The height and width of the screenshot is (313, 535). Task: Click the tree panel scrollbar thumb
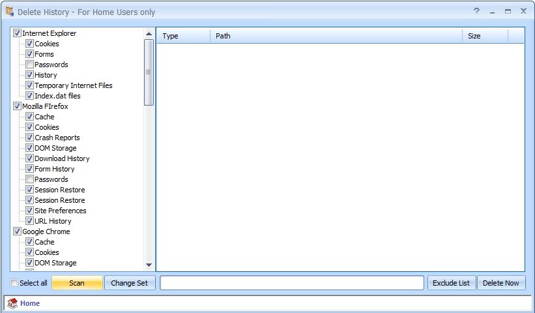click(149, 72)
